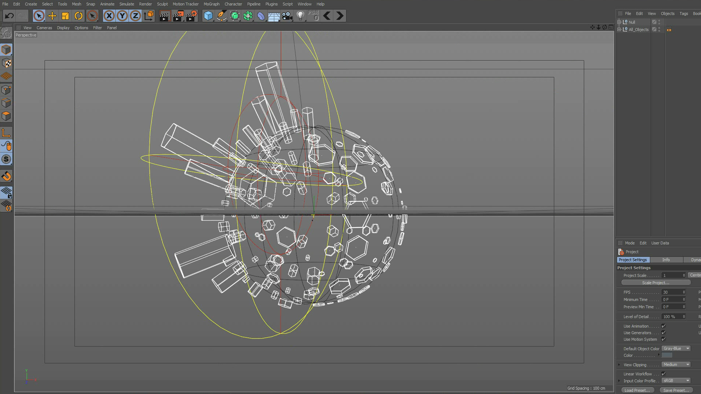Add a Light object
This screenshot has height=394, width=701.
tap(300, 16)
